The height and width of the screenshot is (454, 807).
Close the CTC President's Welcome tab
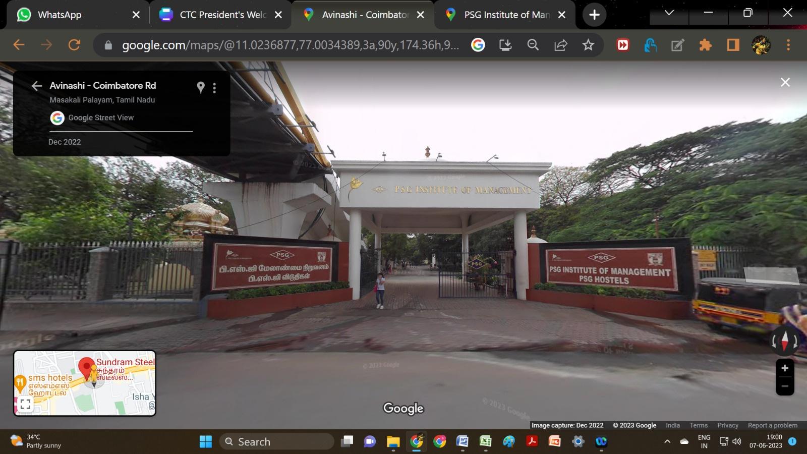click(278, 15)
